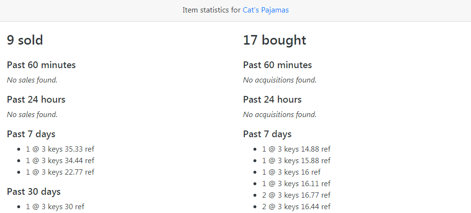Click the "17 bought" heading
471x213 pixels.
pyautogui.click(x=275, y=40)
